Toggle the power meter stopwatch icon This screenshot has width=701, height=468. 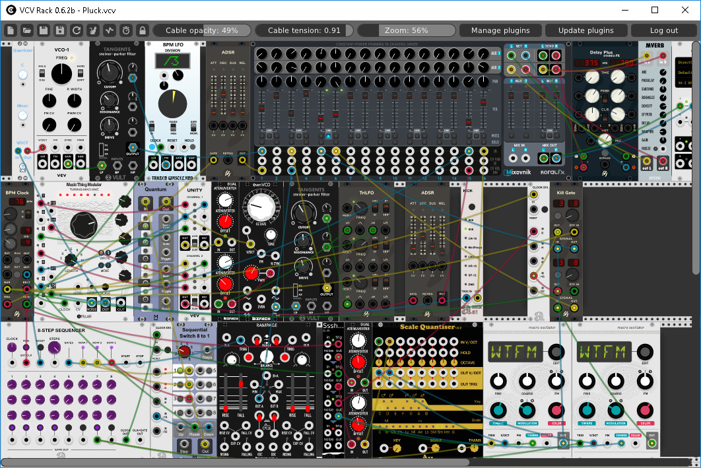click(126, 30)
